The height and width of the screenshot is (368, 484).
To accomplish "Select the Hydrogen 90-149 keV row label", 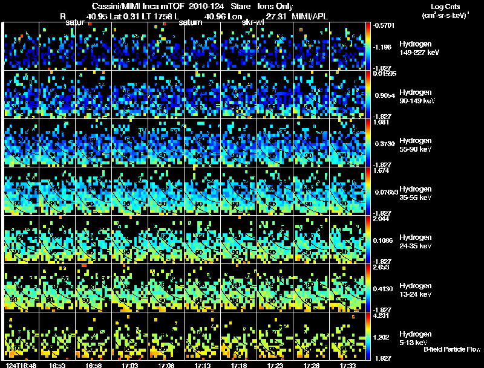I will (x=417, y=97).
